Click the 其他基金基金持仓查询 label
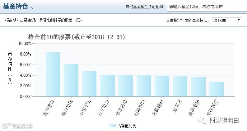 coord(145,7)
